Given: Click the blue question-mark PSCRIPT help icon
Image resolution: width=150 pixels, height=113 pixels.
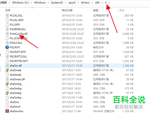Looking at the screenshot, I should click(x=7, y=47).
